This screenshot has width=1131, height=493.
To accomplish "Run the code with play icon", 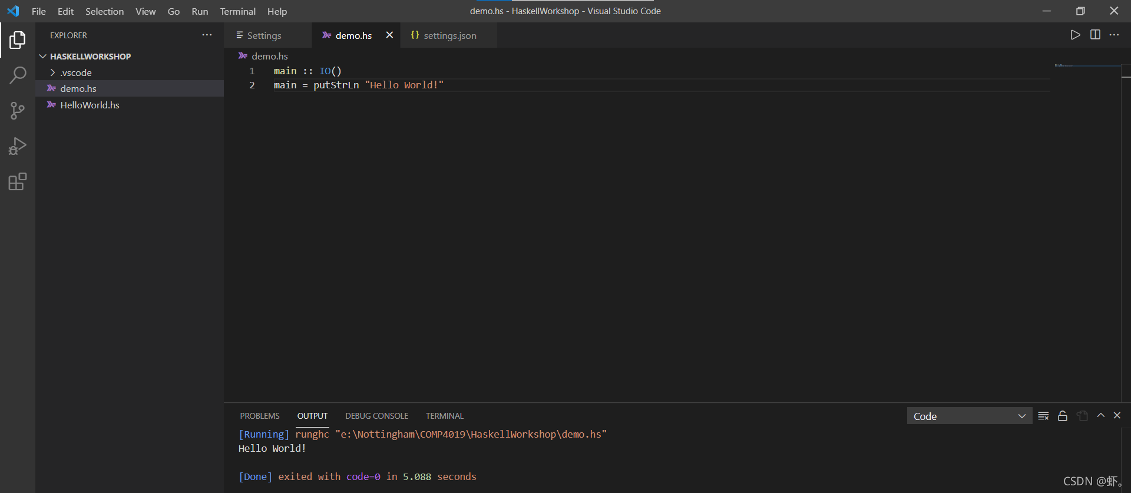I will [1075, 35].
